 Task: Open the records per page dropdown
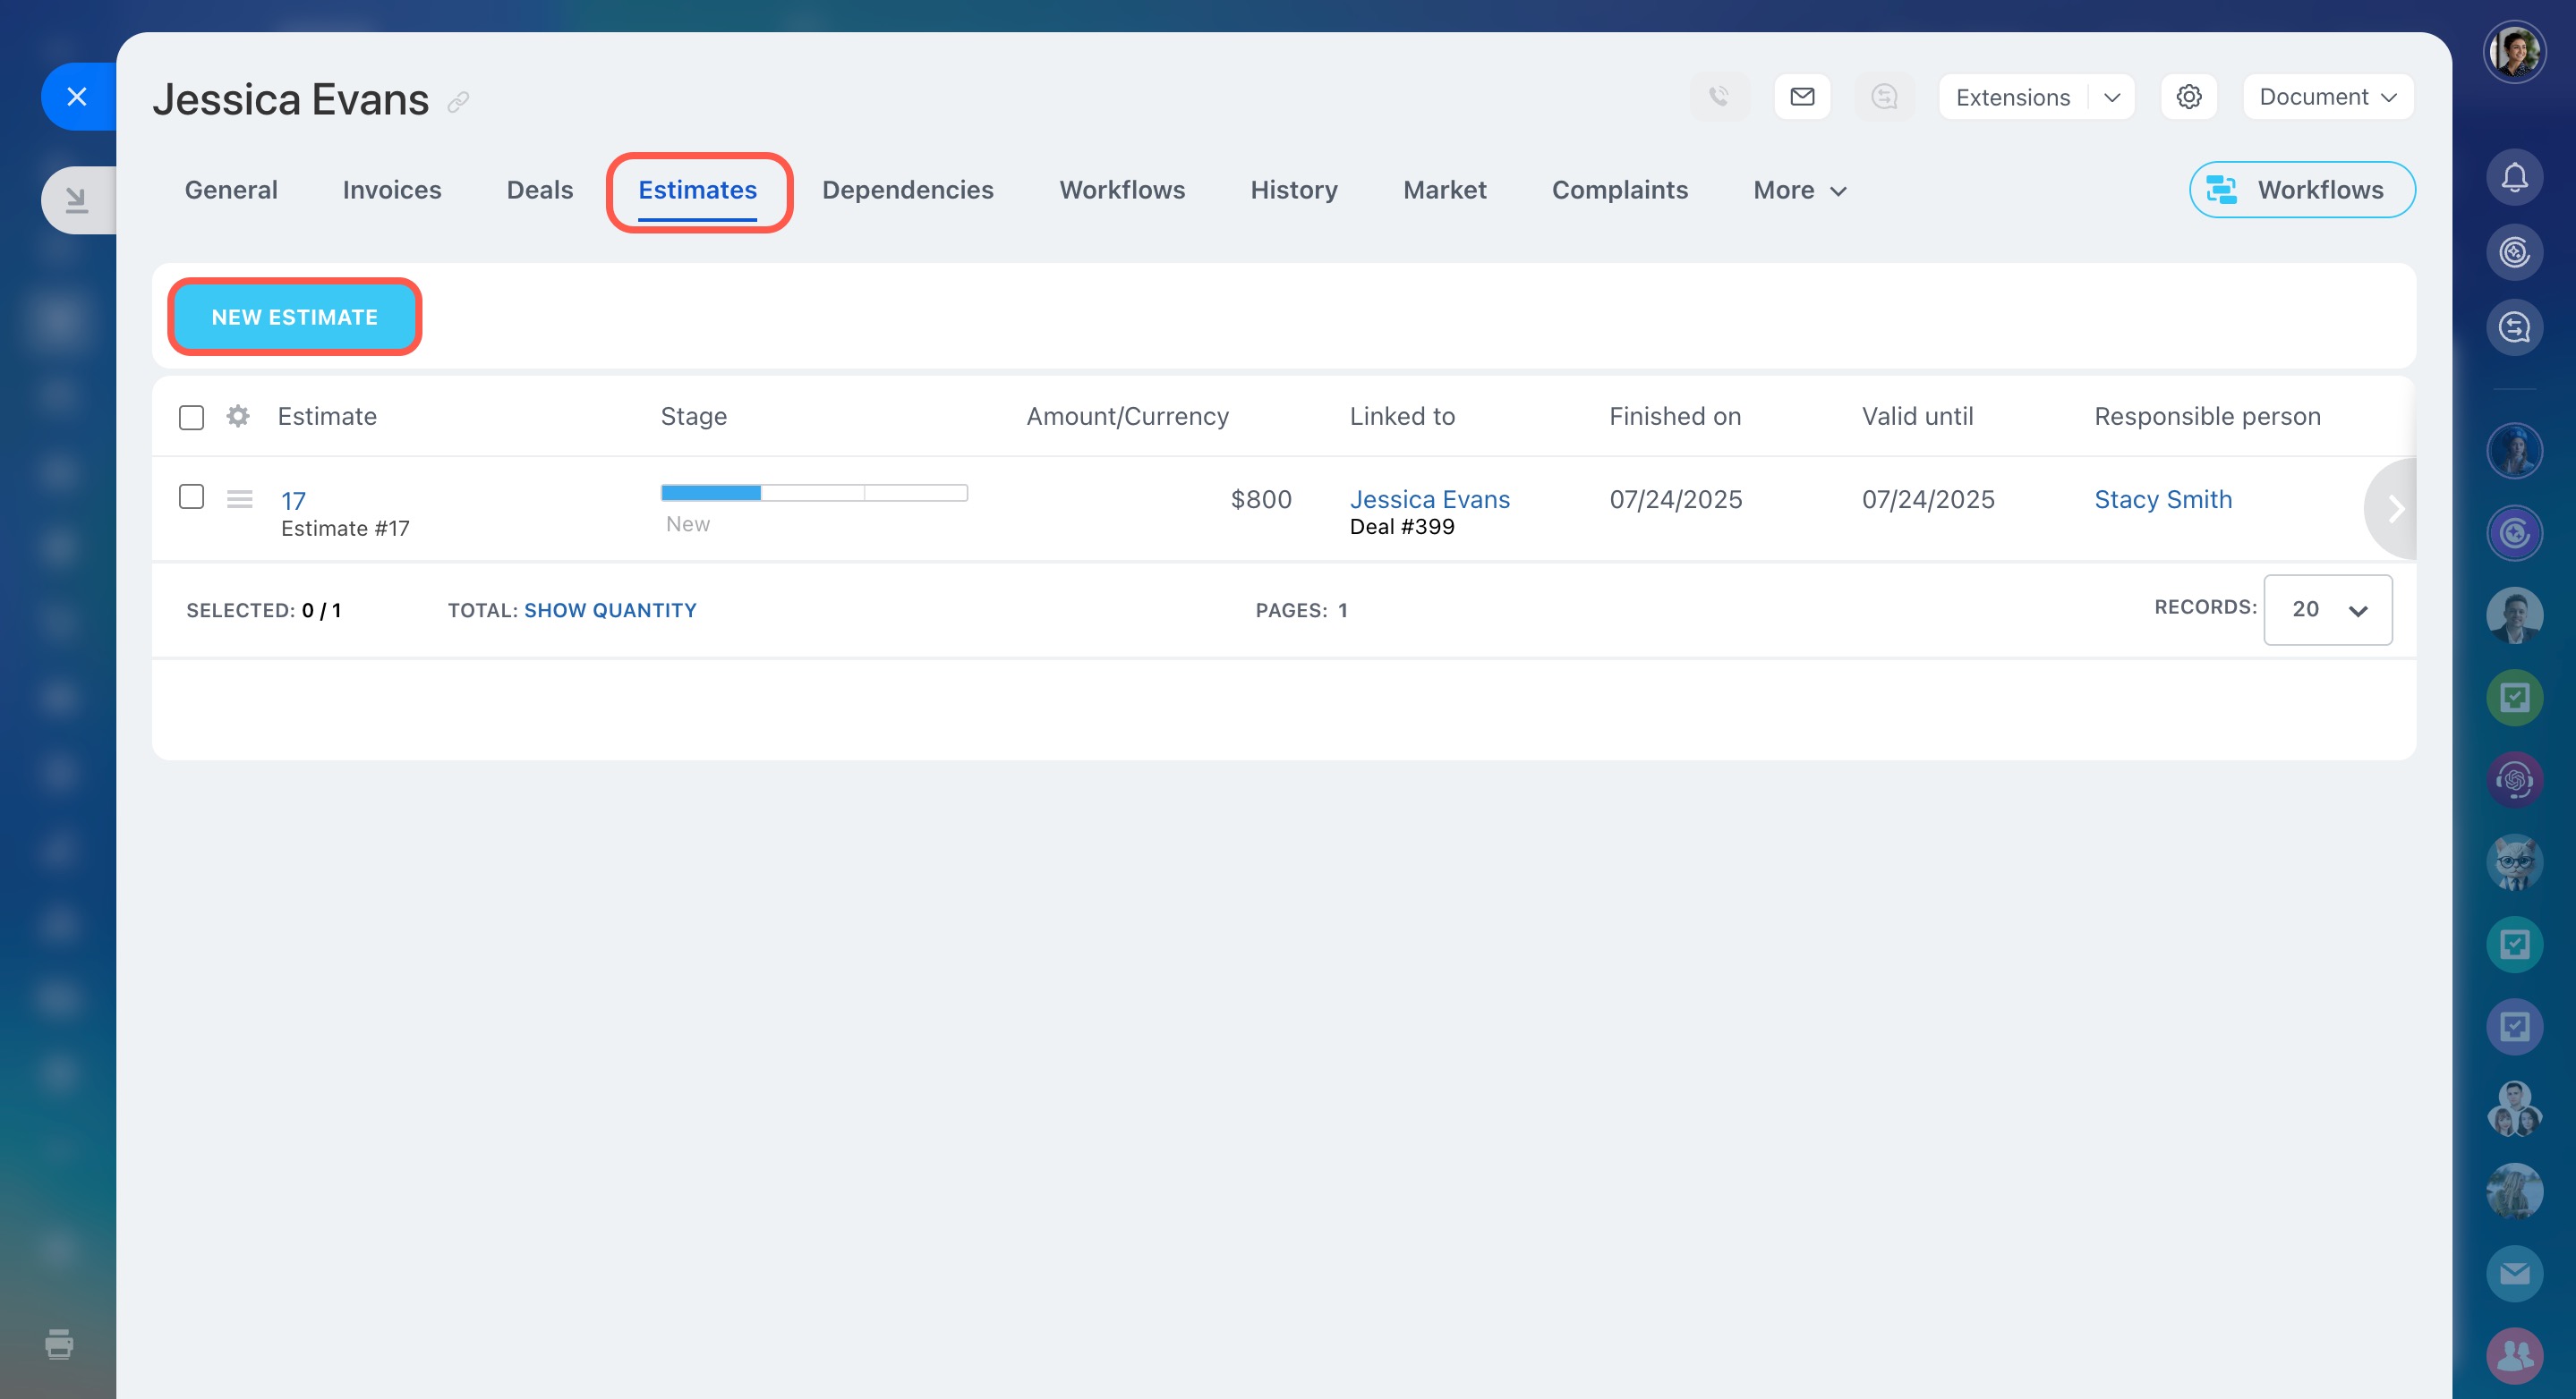[2327, 609]
